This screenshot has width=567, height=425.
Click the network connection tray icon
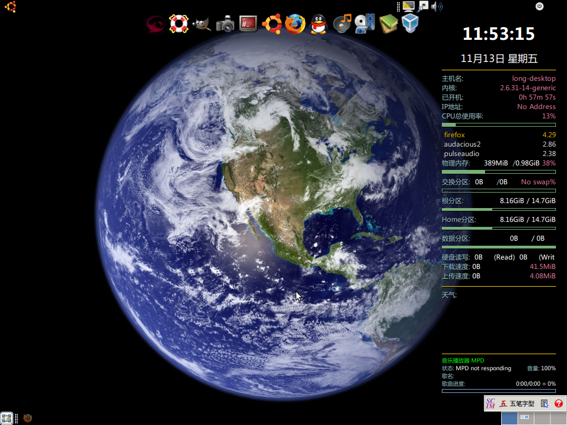tap(422, 6)
